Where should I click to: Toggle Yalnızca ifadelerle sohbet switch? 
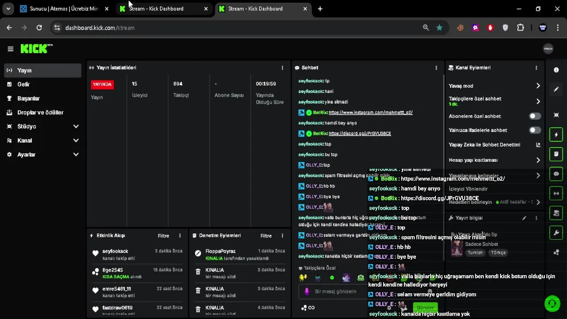[535, 130]
